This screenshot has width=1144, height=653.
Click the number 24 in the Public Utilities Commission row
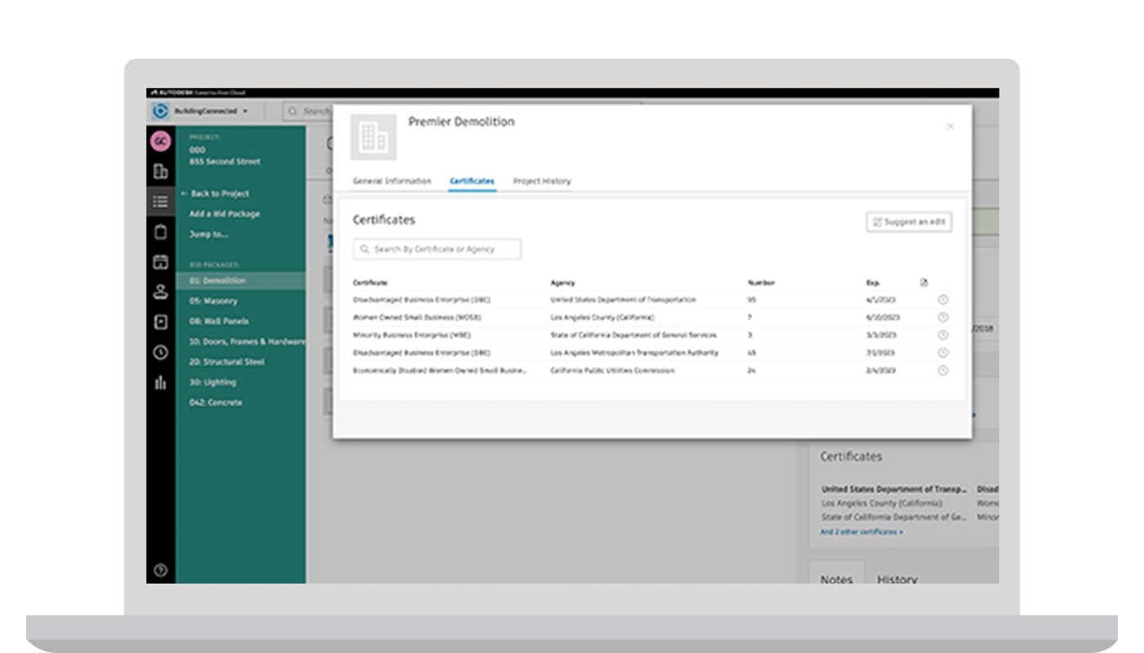point(752,371)
